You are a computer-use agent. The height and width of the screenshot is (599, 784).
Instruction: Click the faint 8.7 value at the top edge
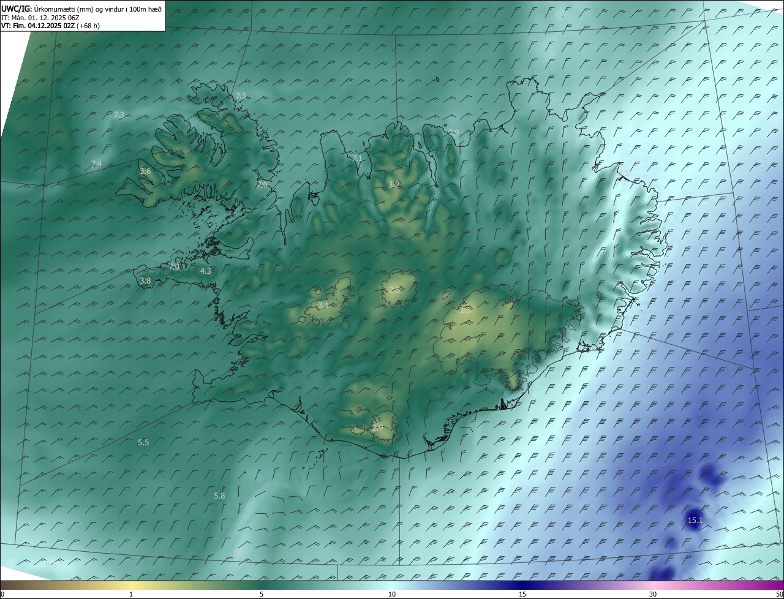[x=559, y=13]
